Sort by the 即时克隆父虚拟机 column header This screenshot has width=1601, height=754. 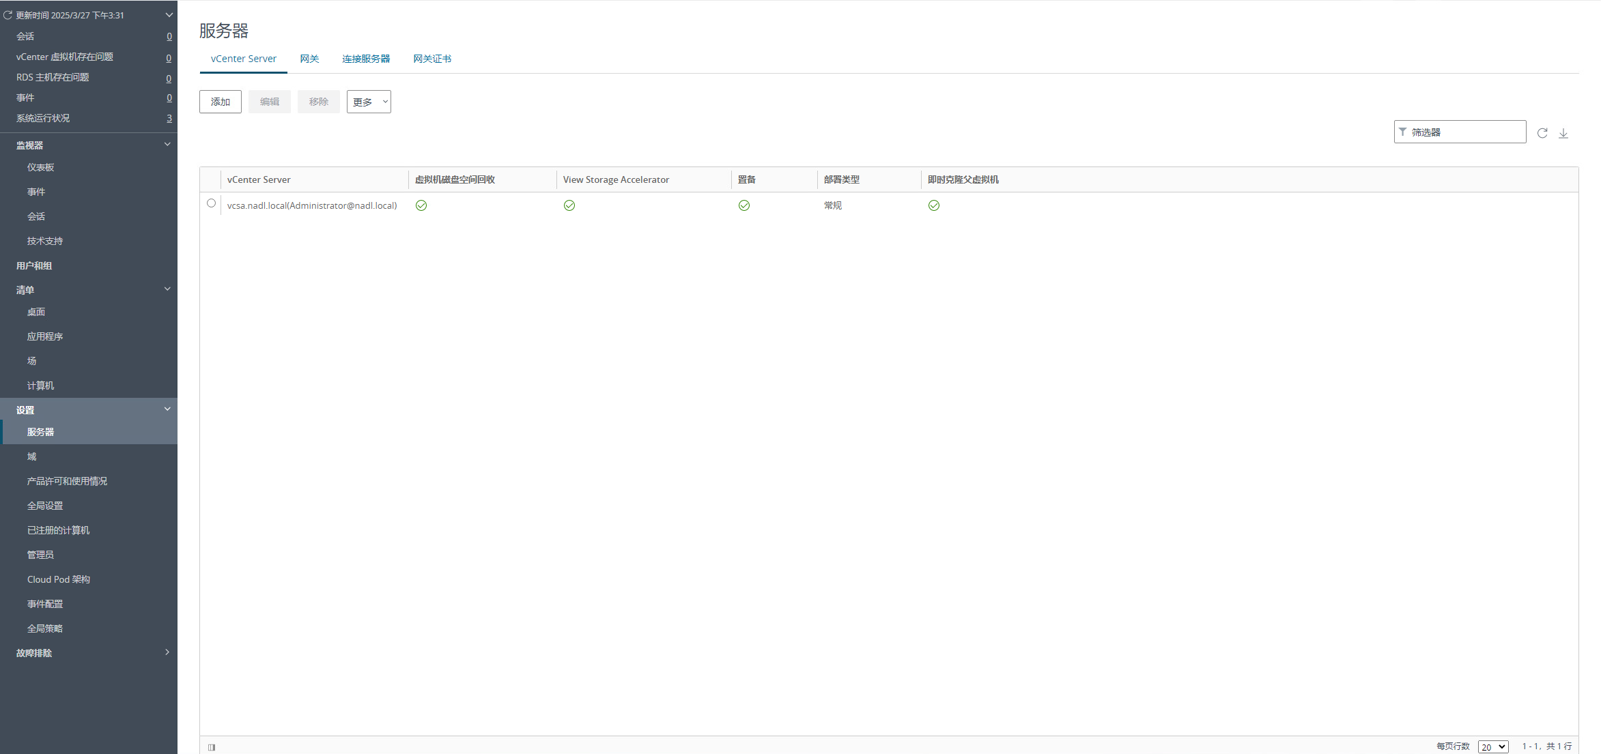pyautogui.click(x=963, y=179)
